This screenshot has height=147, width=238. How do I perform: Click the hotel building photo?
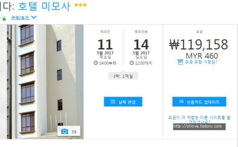(45, 82)
